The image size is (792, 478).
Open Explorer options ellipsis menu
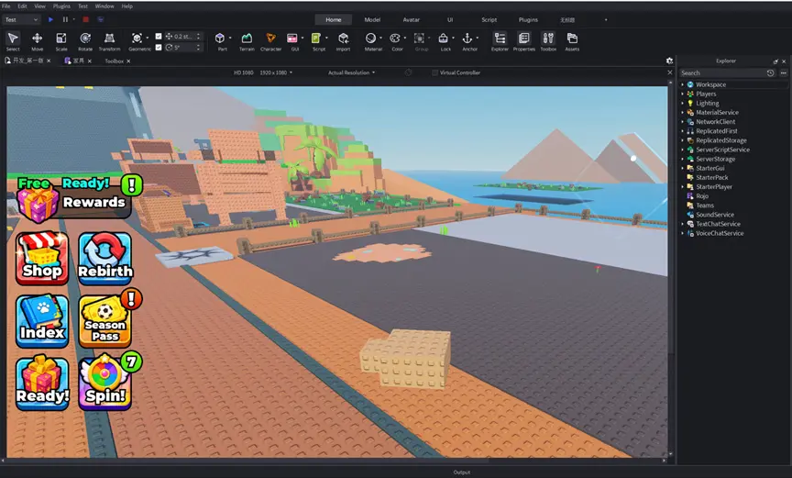(x=784, y=72)
